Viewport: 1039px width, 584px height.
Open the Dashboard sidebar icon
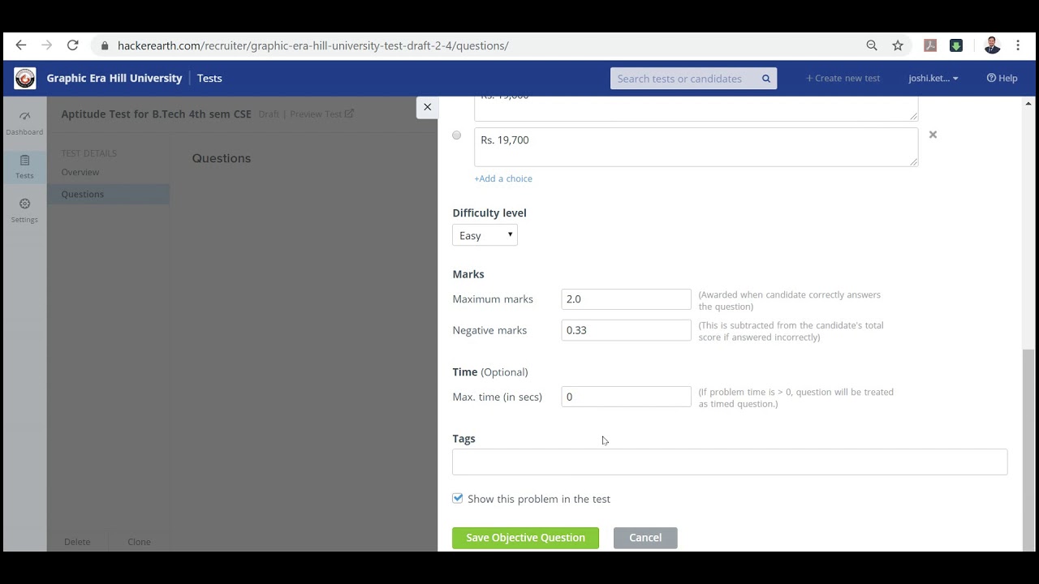24,122
